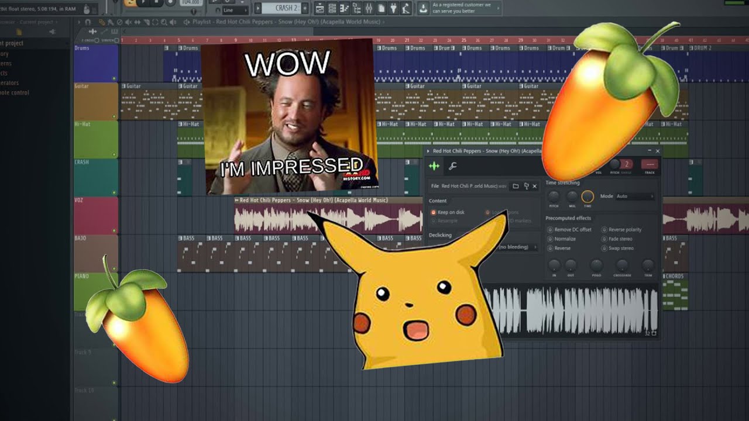Viewport: 749px width, 421px height.
Task: Toggle the Normalize precomputed effect
Action: (x=562, y=239)
